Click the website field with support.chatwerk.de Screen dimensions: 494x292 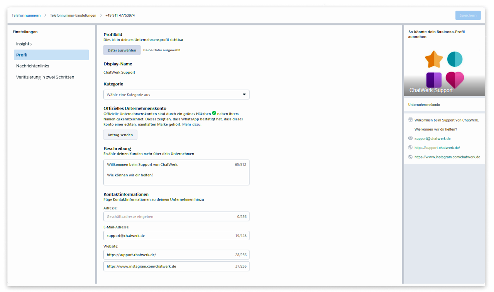click(176, 255)
